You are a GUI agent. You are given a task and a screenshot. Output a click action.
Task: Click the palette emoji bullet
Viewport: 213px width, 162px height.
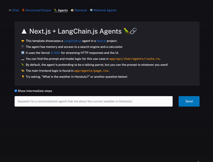pos(23,71)
